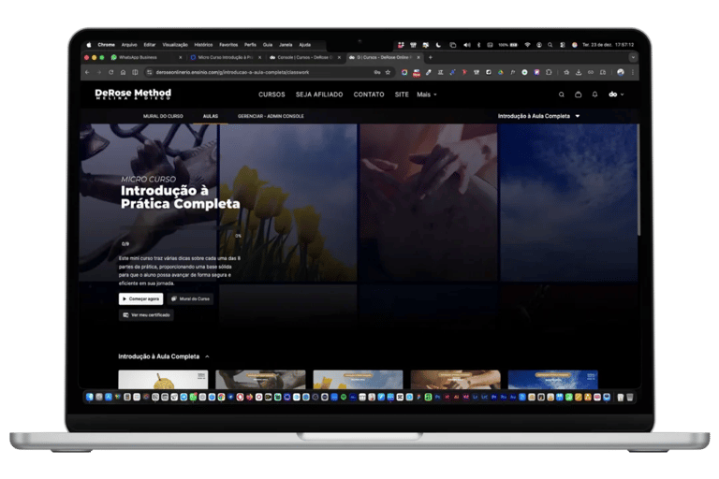Open the Arquivo menu
This screenshot has height=479, width=719.
129,45
